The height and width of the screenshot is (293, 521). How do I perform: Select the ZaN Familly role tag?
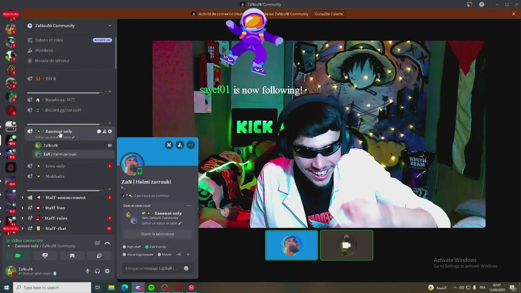pos(155,247)
